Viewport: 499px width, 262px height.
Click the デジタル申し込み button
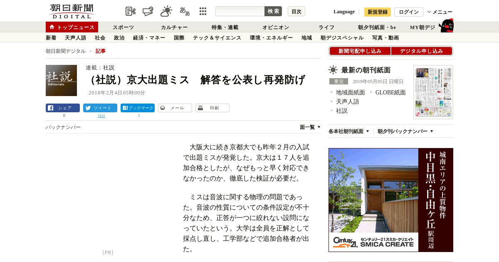coord(422,51)
